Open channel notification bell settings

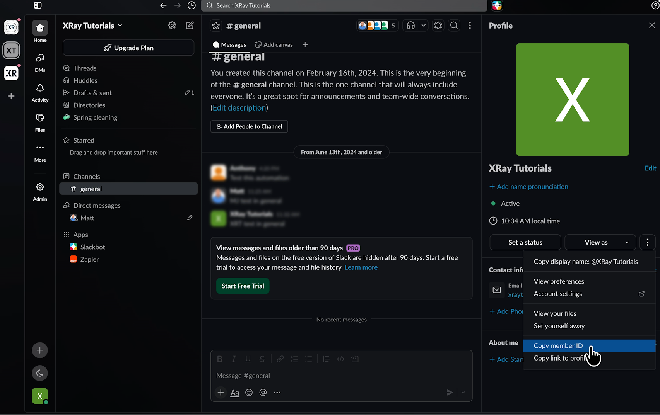(438, 26)
